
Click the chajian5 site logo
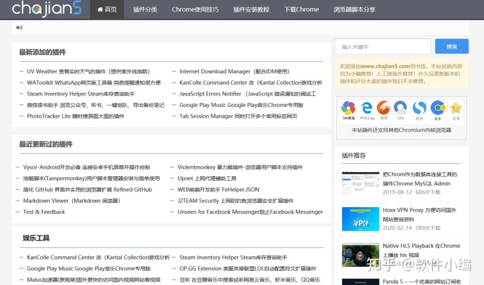click(x=46, y=8)
